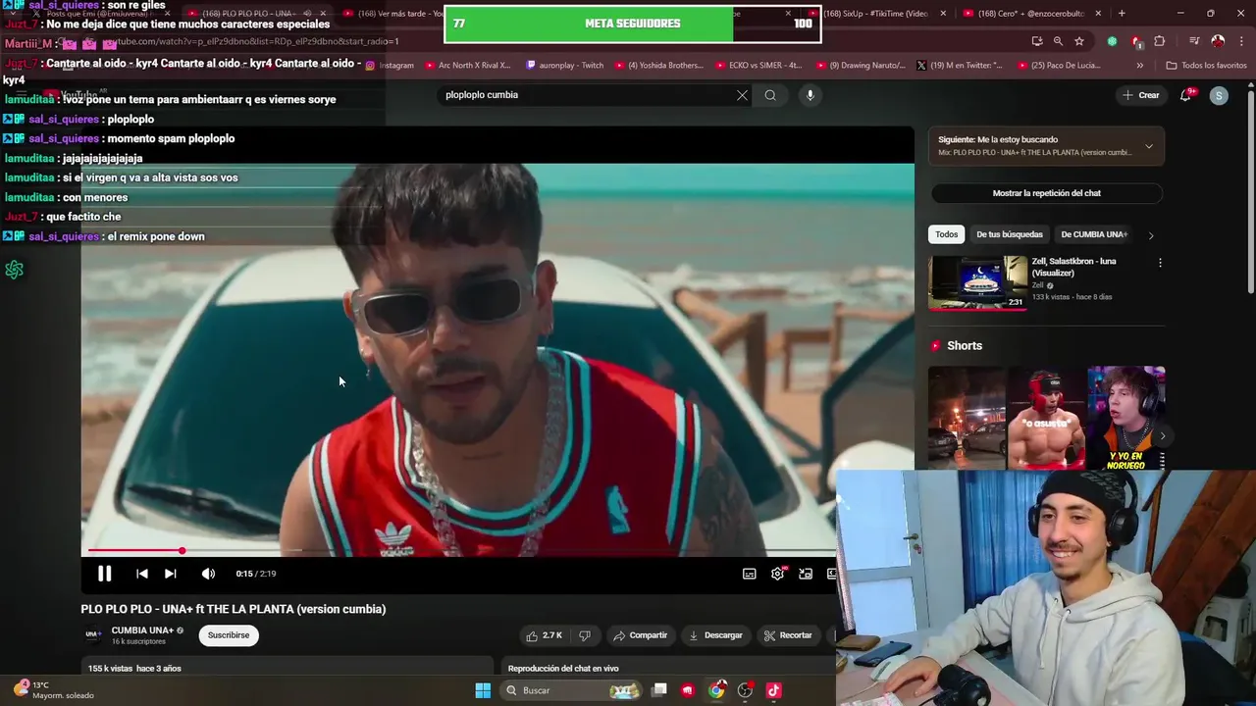
Task: Like the video with the thumbs up
Action: 545,635
